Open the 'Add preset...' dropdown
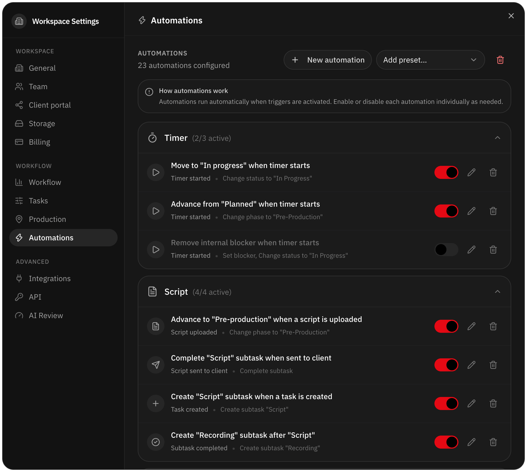 point(430,60)
